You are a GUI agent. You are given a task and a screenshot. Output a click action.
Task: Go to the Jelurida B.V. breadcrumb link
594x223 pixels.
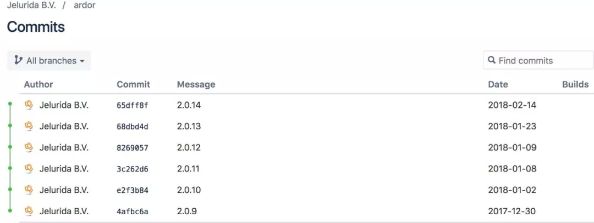point(31,6)
